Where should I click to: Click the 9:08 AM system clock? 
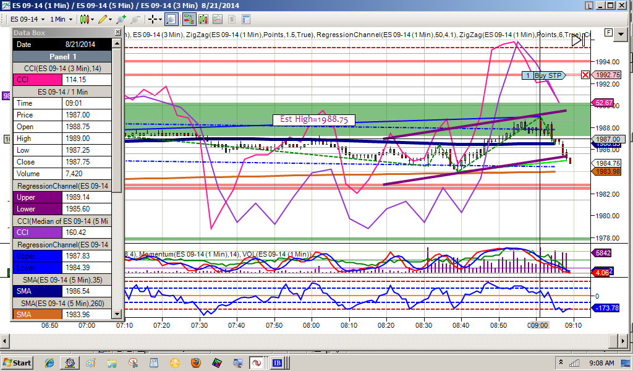click(x=601, y=363)
